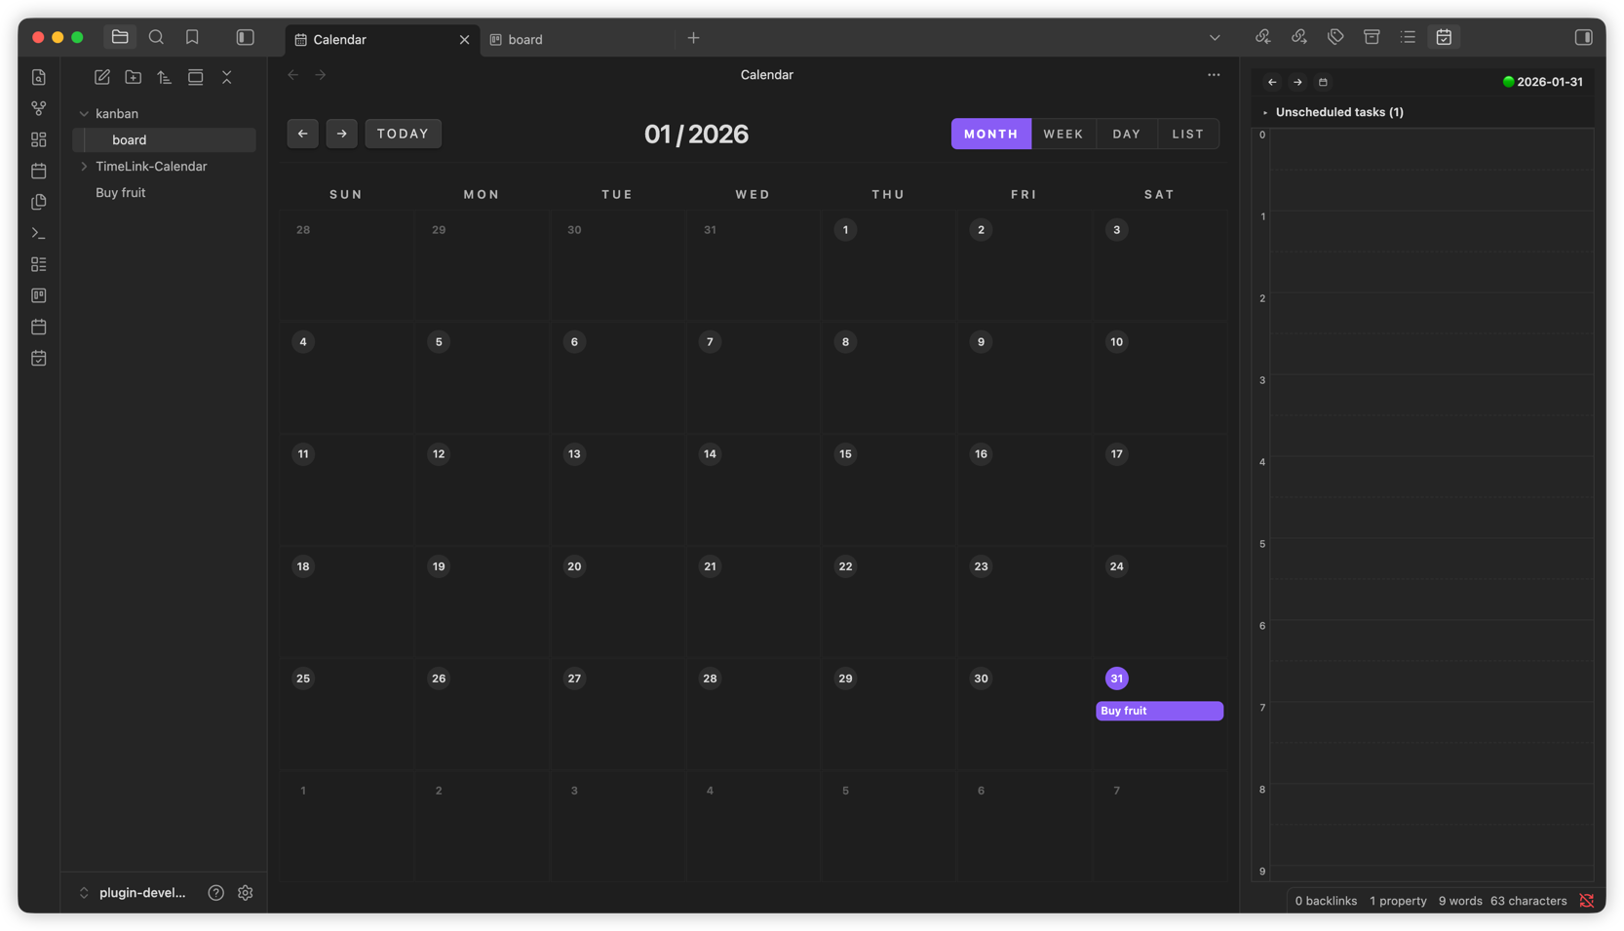Click the TODAY button
The width and height of the screenshot is (1624, 931).
[x=403, y=134]
